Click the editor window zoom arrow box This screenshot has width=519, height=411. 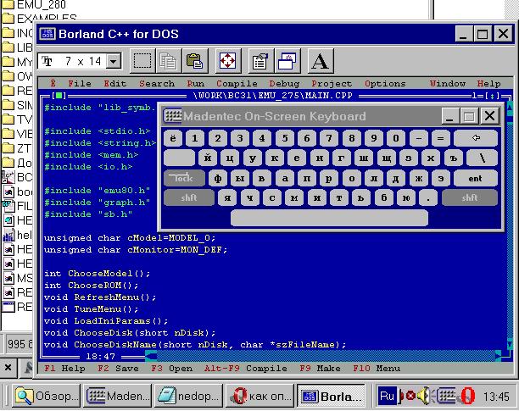point(493,96)
